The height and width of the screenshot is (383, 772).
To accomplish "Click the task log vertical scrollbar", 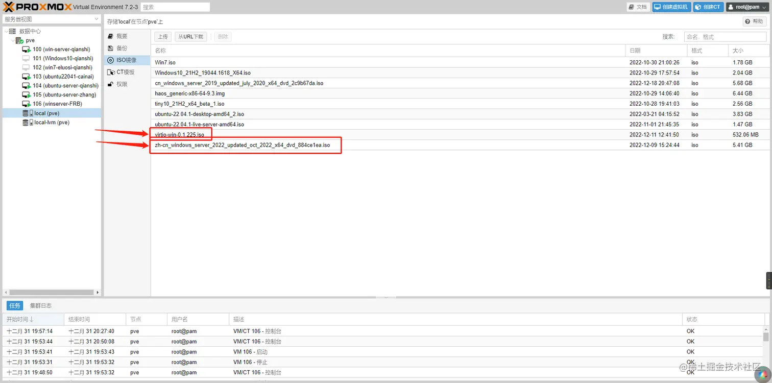I will 766,337.
